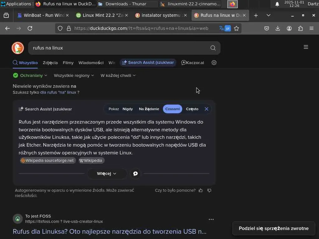The image size is (319, 239).
Task: Give thumbs down to the answer
Action: click(209, 190)
